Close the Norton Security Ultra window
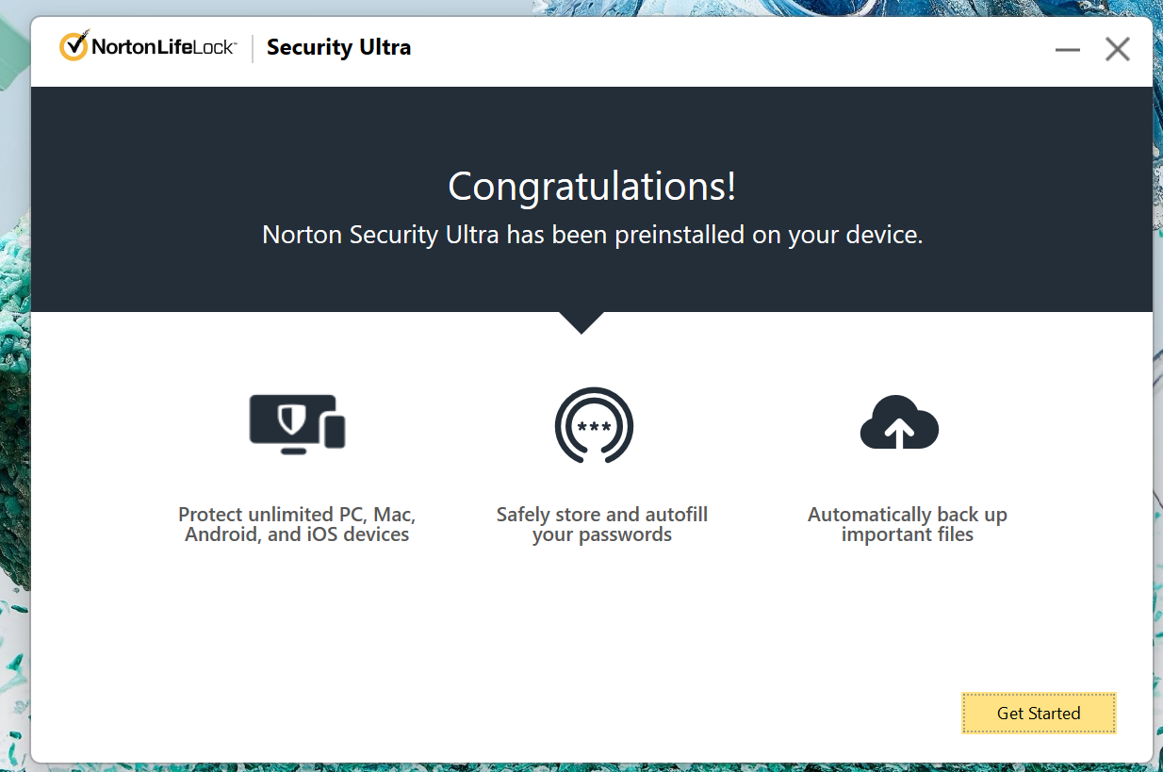The height and width of the screenshot is (772, 1163). [x=1118, y=49]
